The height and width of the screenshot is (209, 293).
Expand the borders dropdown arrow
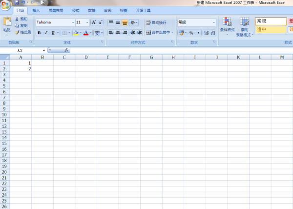[69, 33]
